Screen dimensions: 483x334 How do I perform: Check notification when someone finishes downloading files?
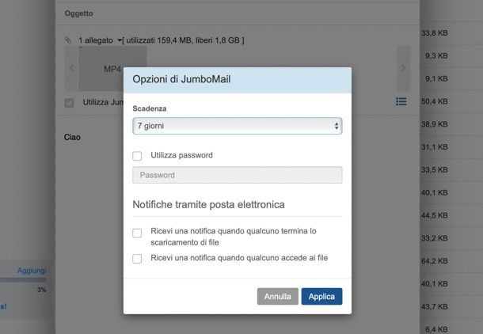click(x=137, y=233)
